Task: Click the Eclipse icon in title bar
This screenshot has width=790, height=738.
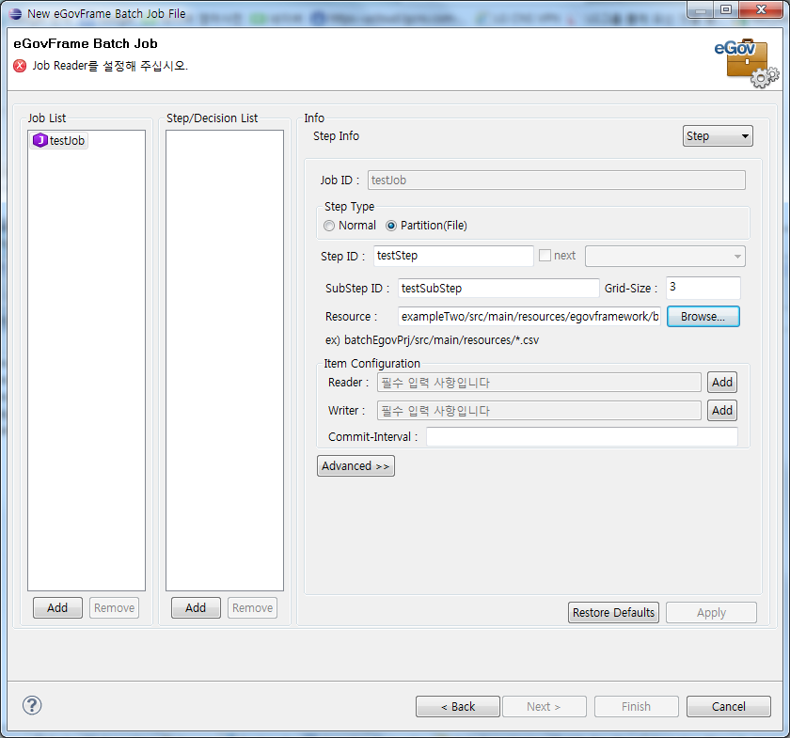Action: click(16, 13)
